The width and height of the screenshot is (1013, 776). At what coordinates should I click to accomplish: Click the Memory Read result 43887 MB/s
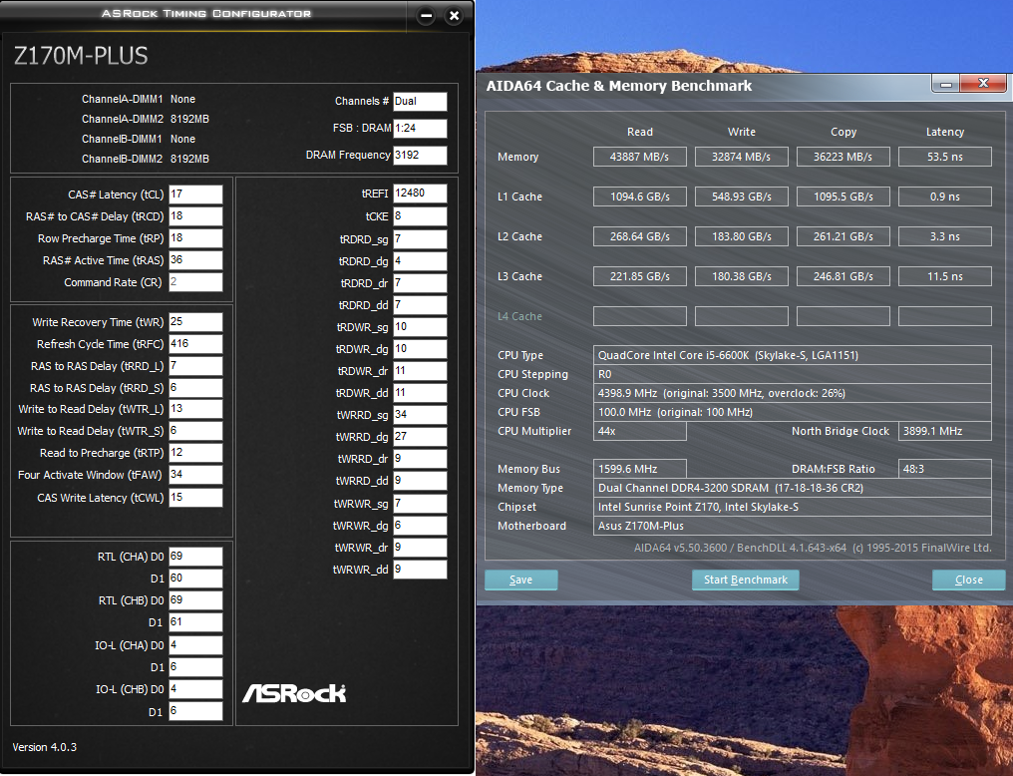(639, 157)
